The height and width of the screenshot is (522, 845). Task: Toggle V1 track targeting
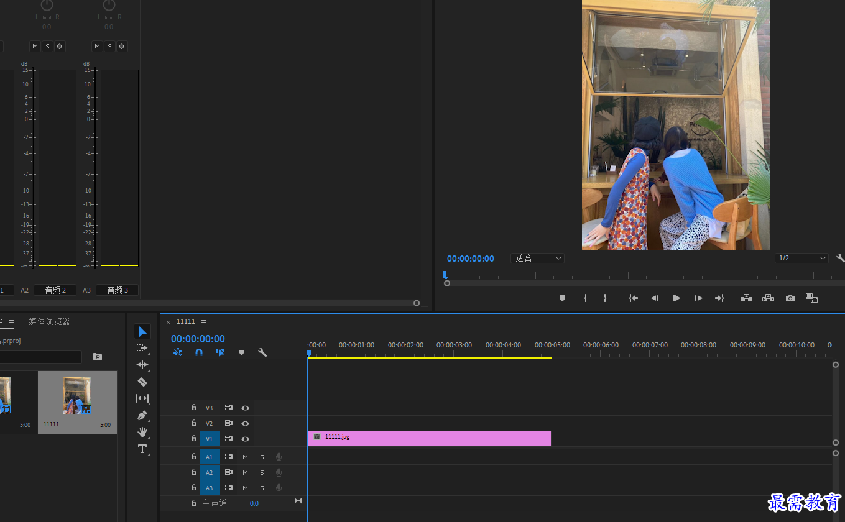(210, 439)
